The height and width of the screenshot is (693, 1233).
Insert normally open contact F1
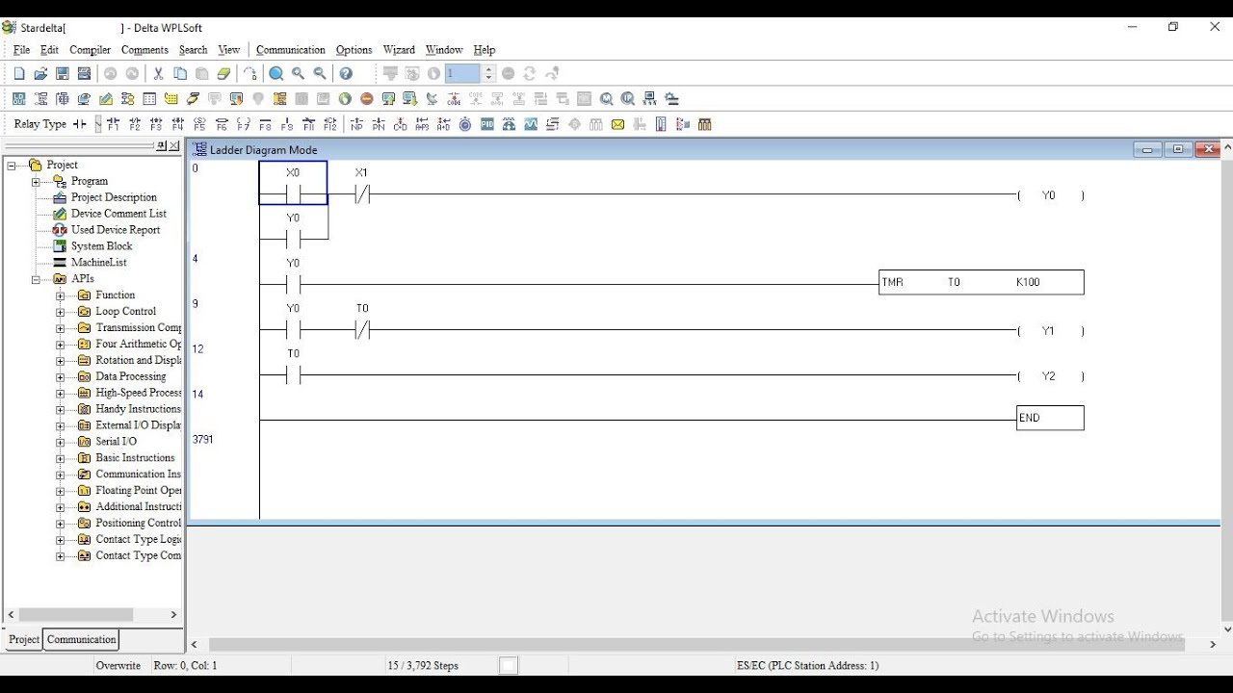pos(113,124)
